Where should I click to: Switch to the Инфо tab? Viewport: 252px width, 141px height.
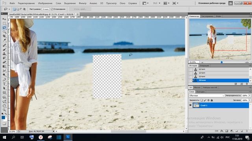pyautogui.click(x=219, y=16)
